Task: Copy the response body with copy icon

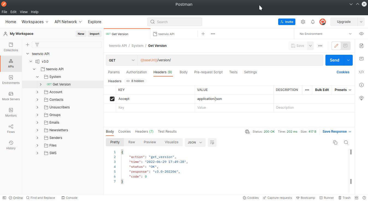Action: tap(335, 142)
